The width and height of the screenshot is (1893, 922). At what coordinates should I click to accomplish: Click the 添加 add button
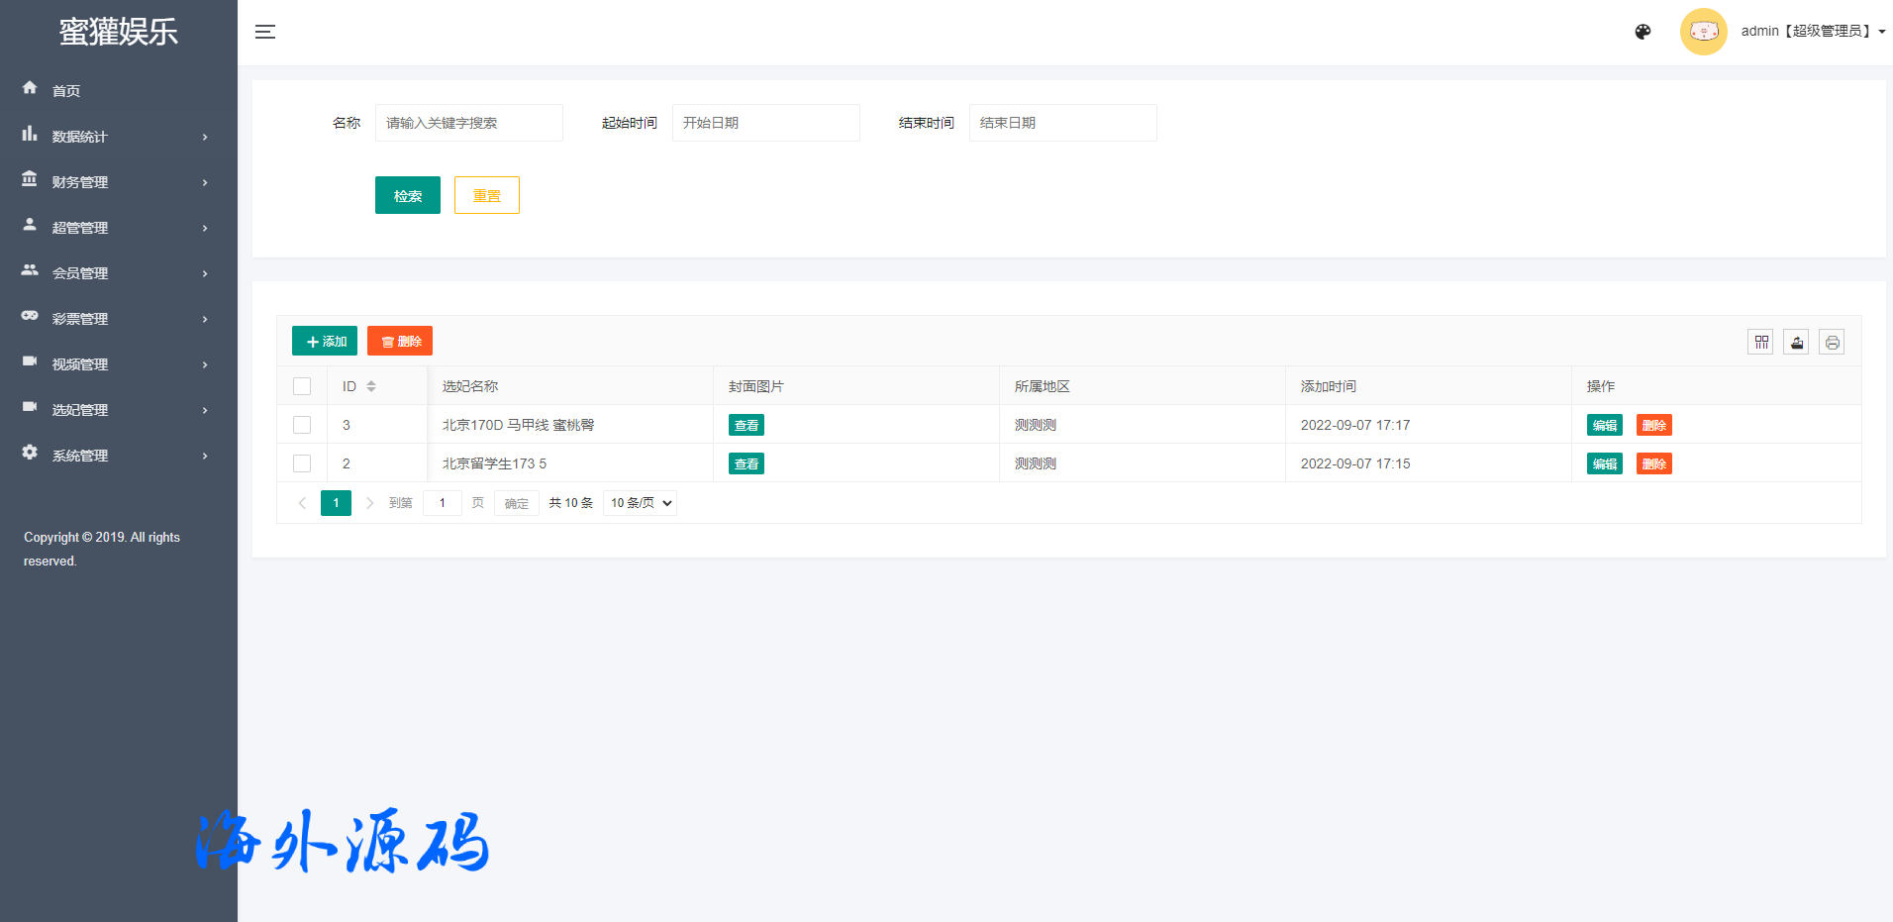325,341
